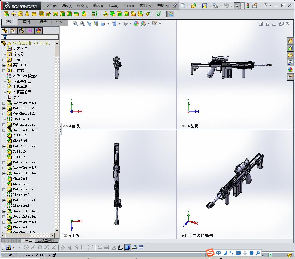Select 材质 <未指定> in the tree
295x259 pixels.
click(x=25, y=76)
